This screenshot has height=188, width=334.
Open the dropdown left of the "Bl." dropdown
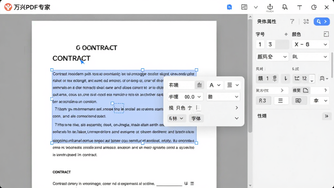[x=272, y=57]
